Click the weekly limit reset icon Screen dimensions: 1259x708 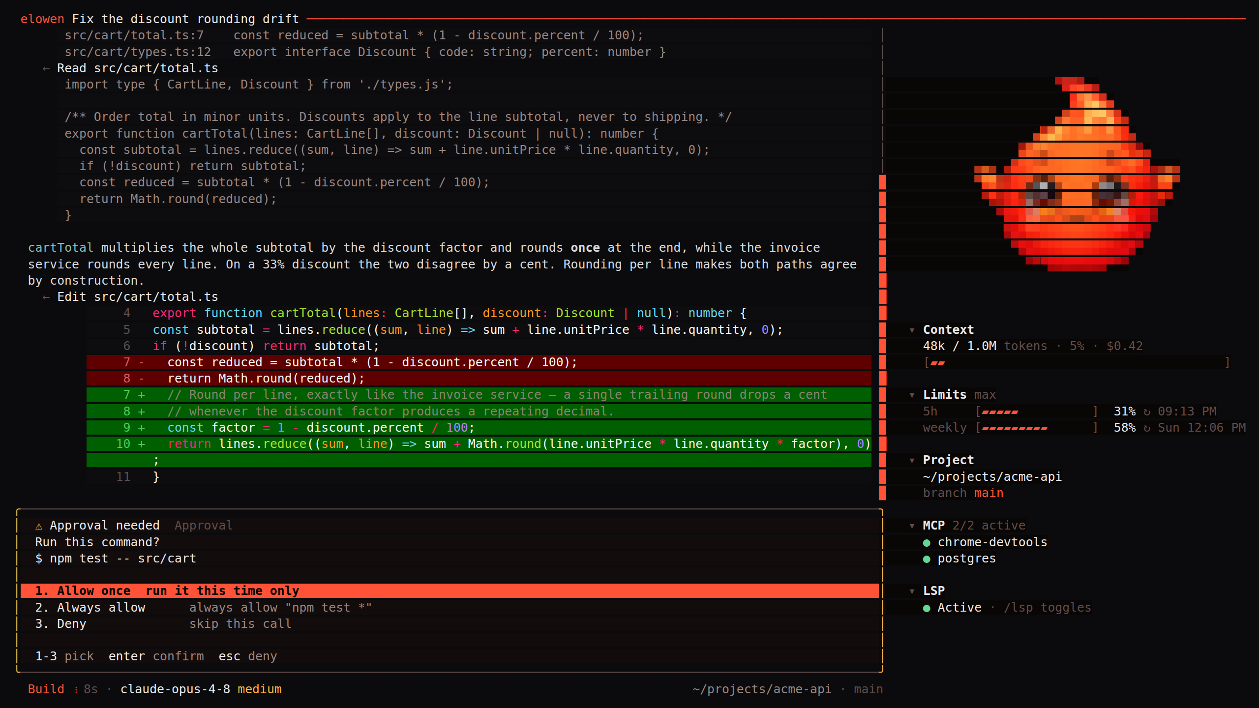tap(1147, 428)
